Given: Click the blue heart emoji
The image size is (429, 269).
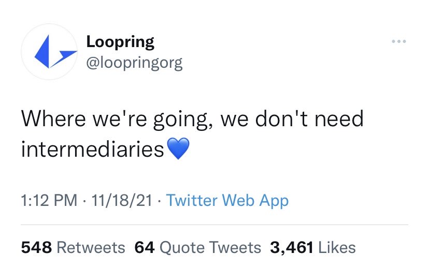Looking at the screenshot, I should click(178, 150).
